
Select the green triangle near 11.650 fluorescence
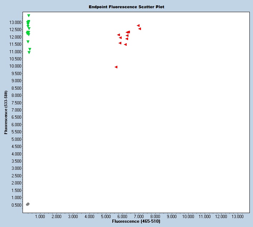pyautogui.click(x=28, y=42)
